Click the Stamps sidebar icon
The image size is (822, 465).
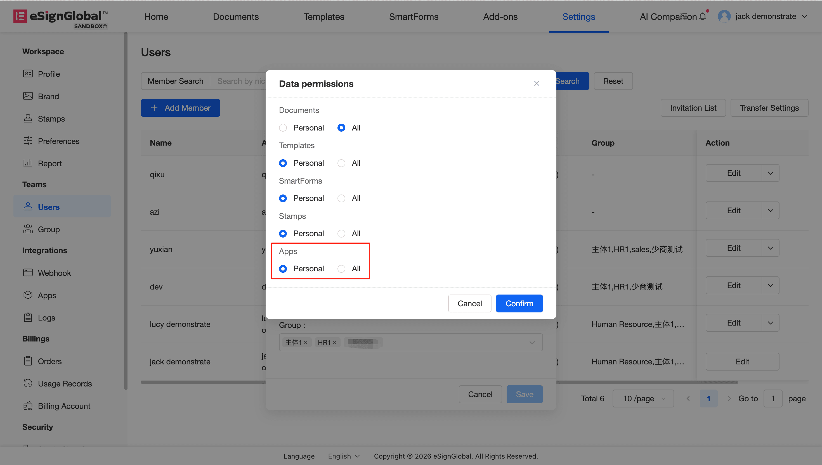pyautogui.click(x=28, y=118)
